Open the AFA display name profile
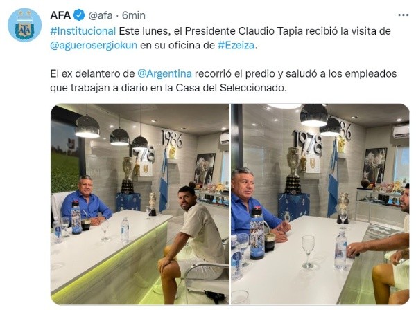Screen dimensions: 416x310 pos(60,15)
